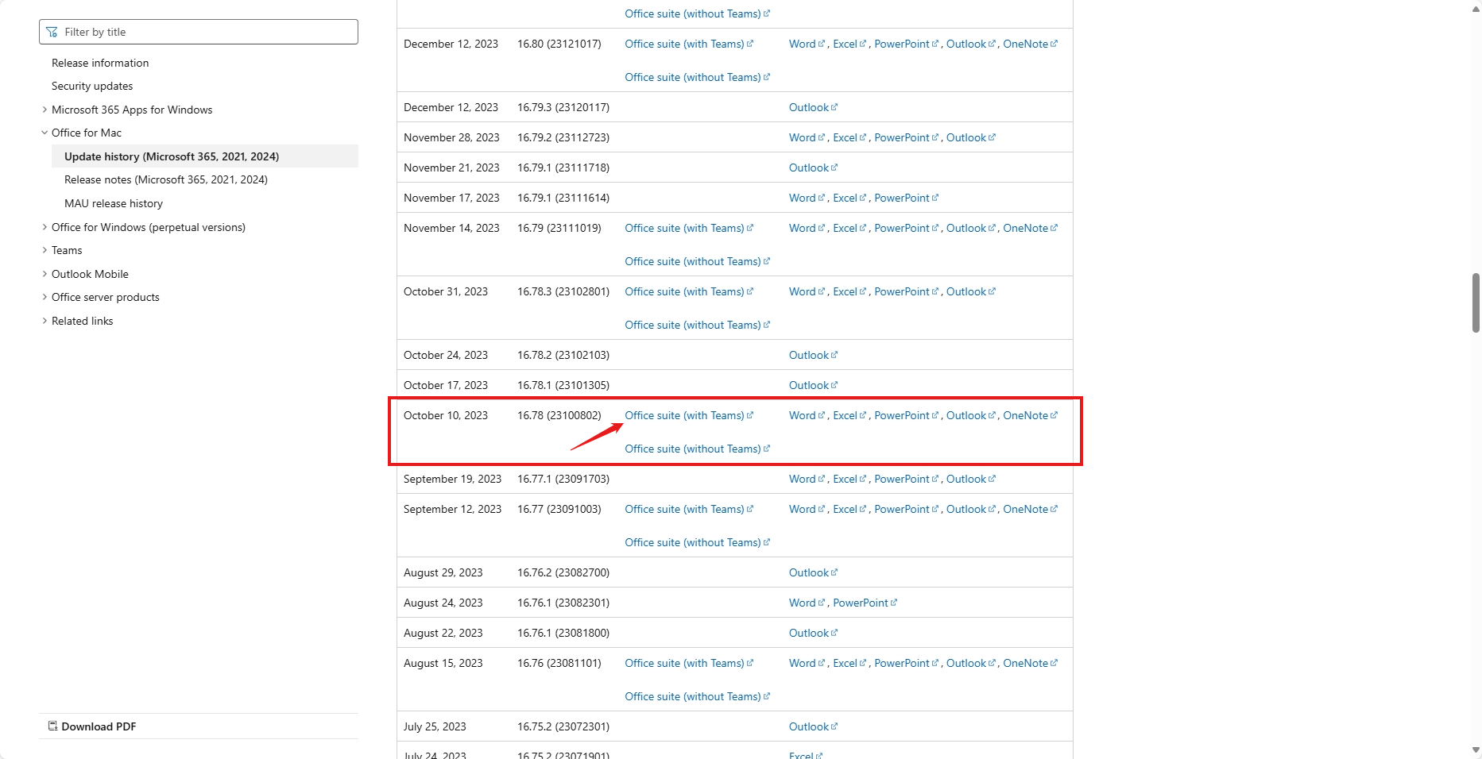Open Office suite (without Teams) for August 15, 2023

click(697, 696)
